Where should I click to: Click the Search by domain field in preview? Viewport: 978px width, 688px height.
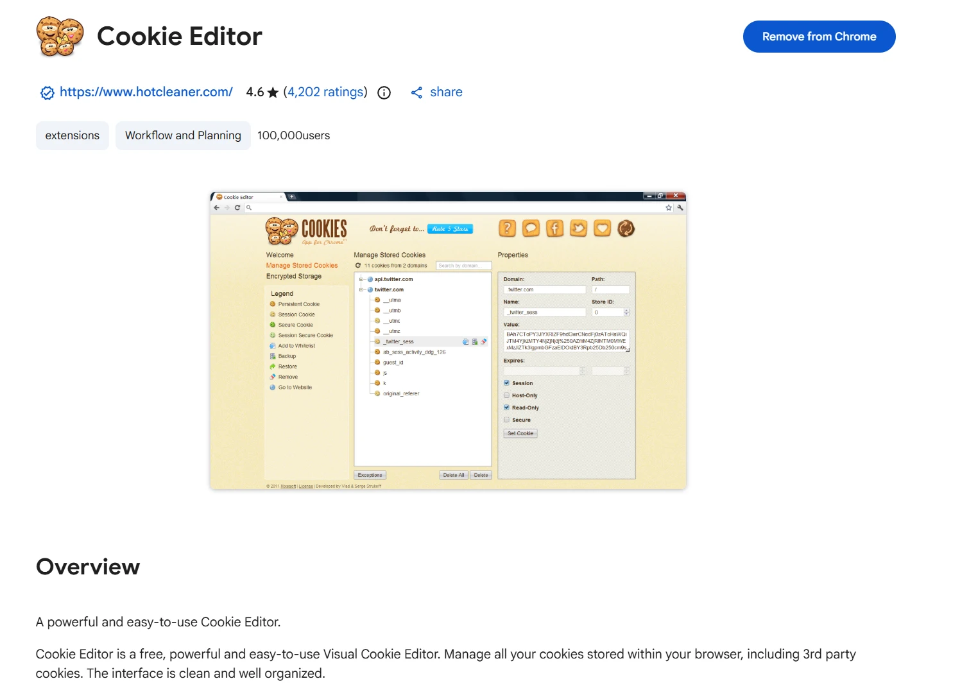click(x=463, y=265)
